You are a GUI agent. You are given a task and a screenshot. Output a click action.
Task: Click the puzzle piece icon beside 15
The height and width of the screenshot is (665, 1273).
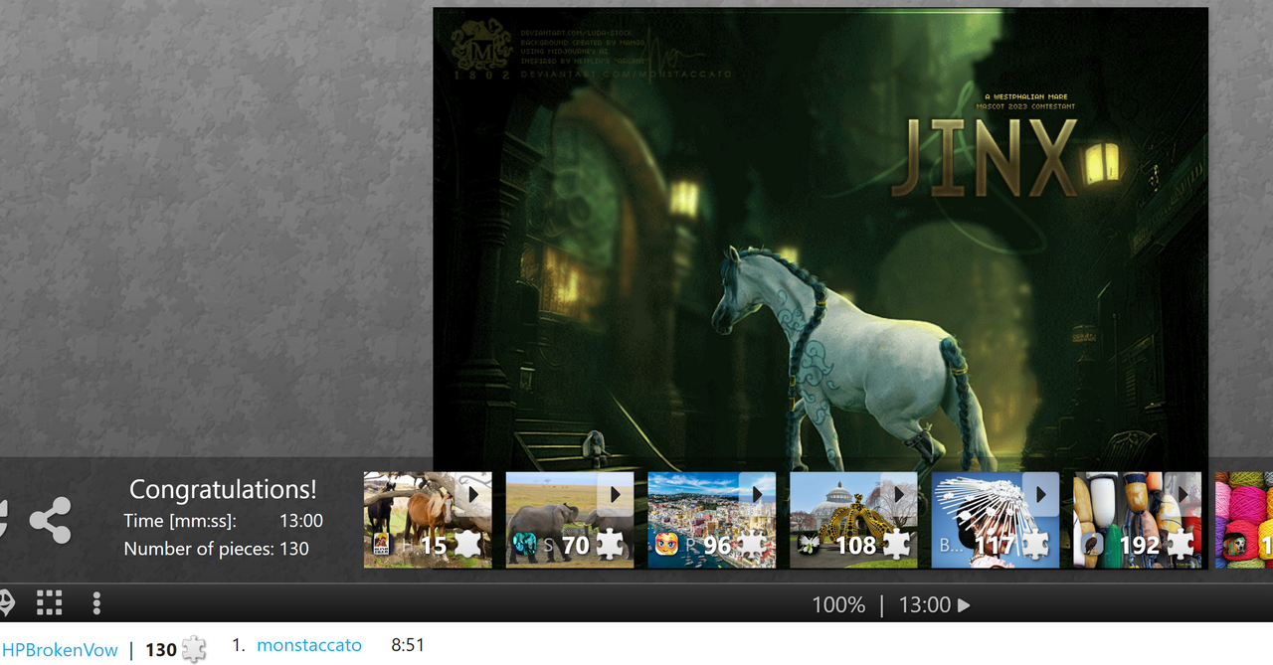467,544
